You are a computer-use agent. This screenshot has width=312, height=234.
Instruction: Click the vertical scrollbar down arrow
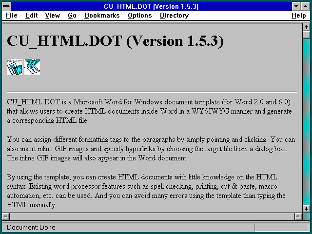click(x=306, y=209)
